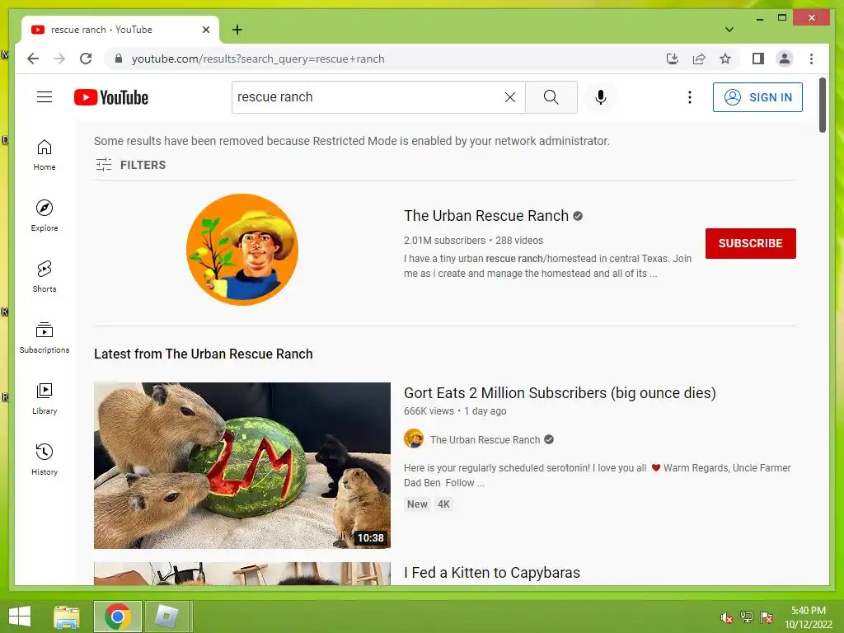Go to Home in the sidebar
The height and width of the screenshot is (633, 844).
pos(45,155)
